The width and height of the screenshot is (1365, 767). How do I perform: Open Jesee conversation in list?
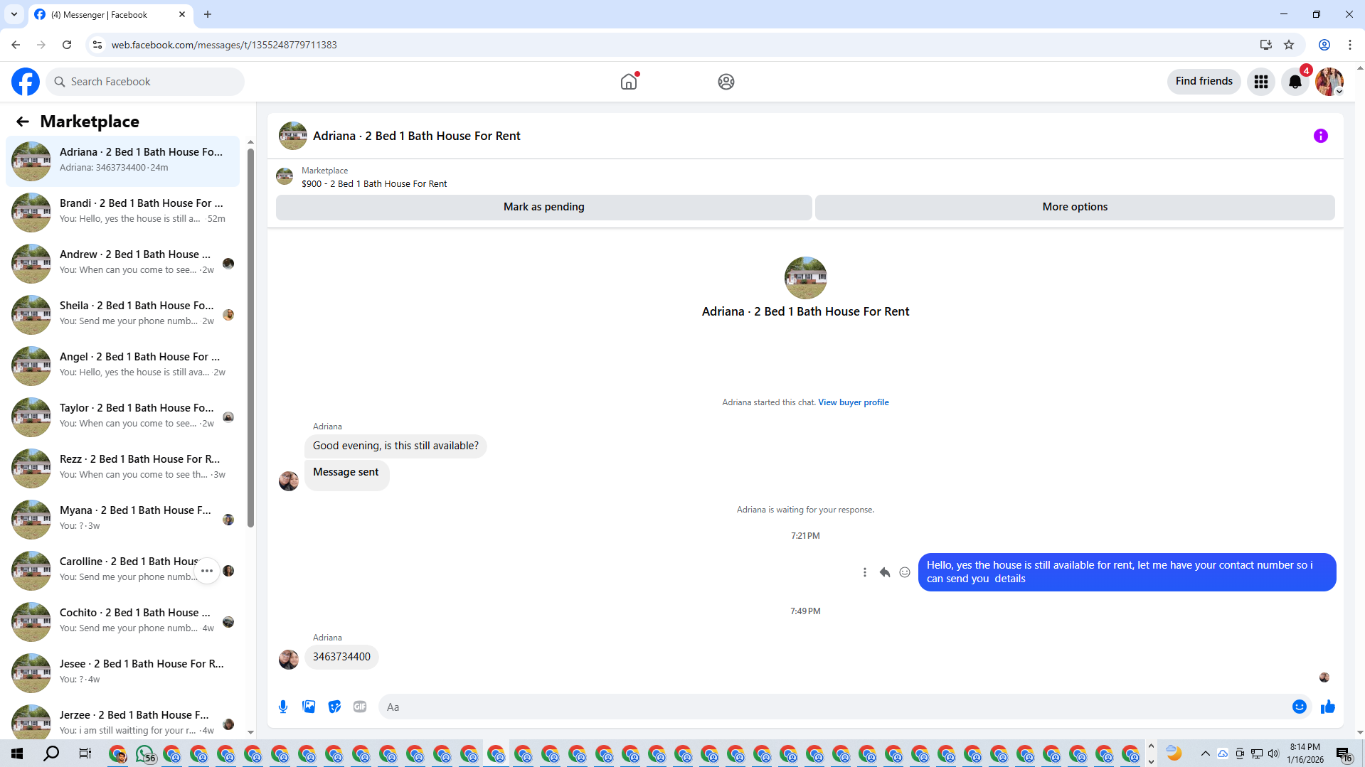pyautogui.click(x=122, y=672)
